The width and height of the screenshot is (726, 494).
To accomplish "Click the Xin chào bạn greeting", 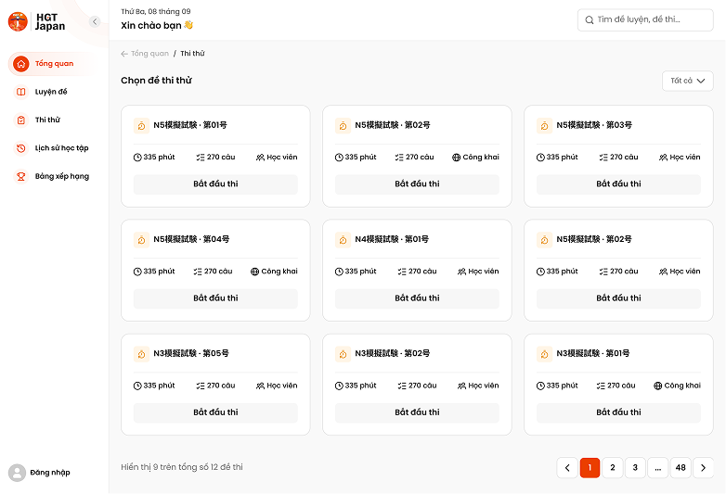I will click(x=157, y=25).
